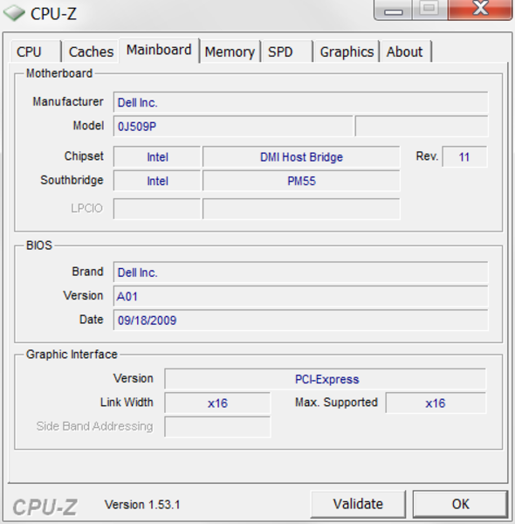
Task: Show the Graphics tab
Action: [347, 52]
